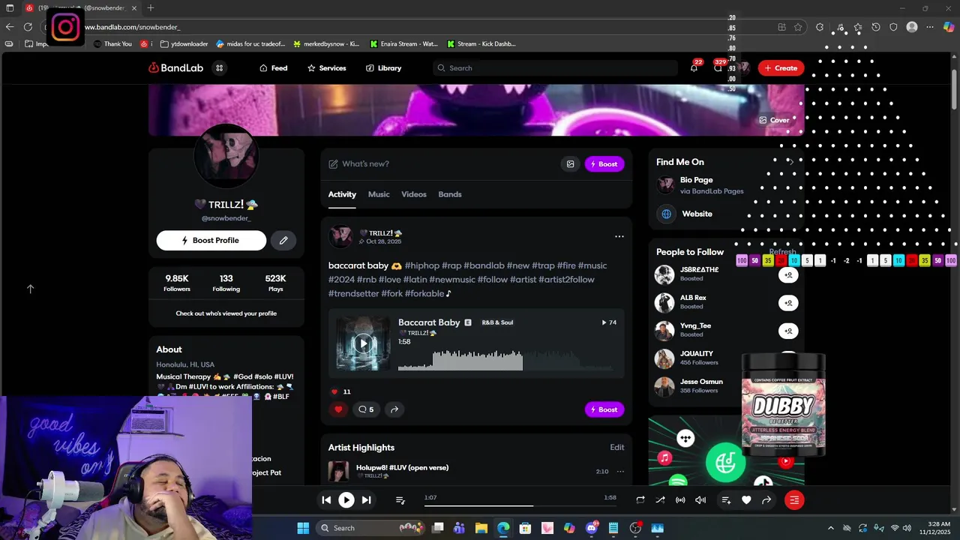The image size is (960, 540).
Task: Click Edit for Artist Highlights
Action: 616,447
